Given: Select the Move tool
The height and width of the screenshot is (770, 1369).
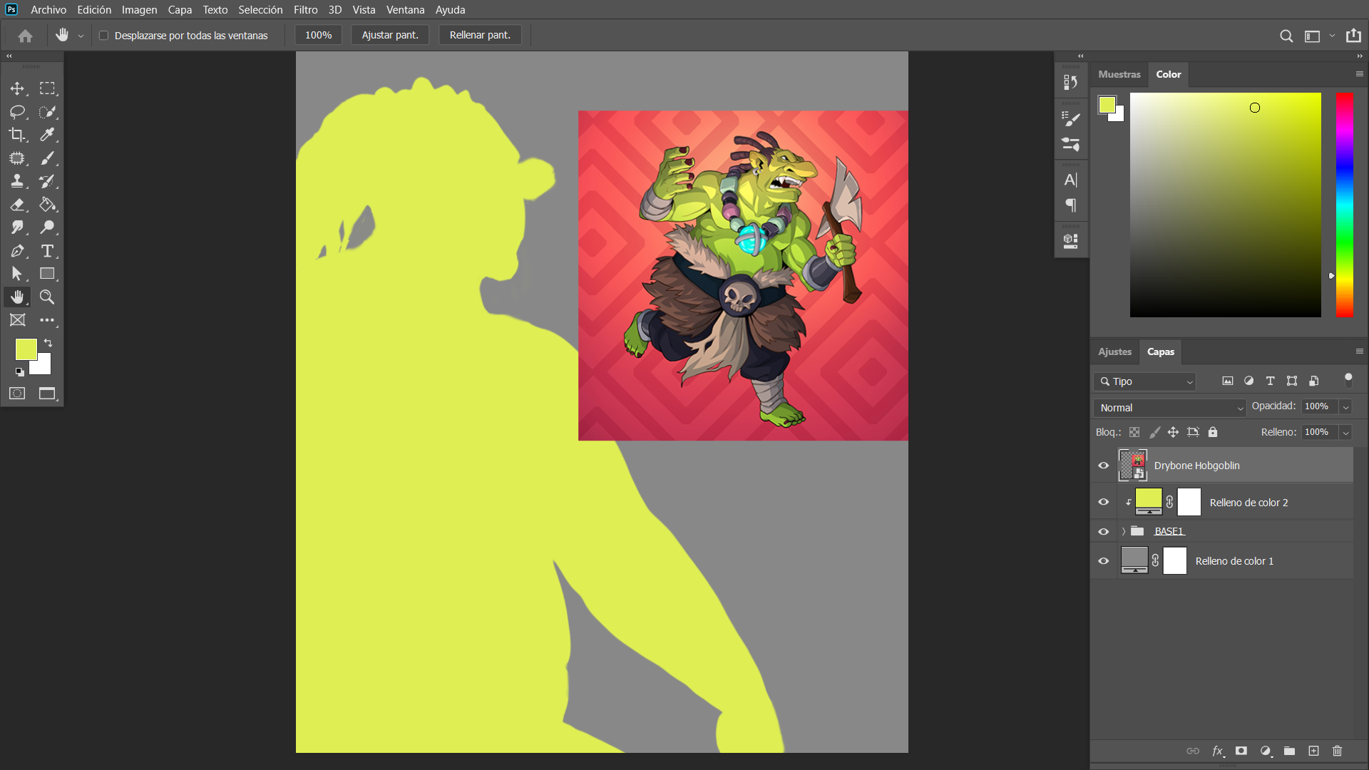Looking at the screenshot, I should (17, 88).
